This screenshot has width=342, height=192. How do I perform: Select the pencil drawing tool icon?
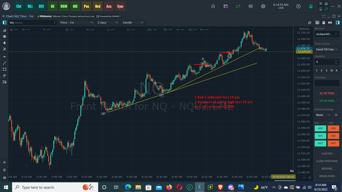point(5,49)
